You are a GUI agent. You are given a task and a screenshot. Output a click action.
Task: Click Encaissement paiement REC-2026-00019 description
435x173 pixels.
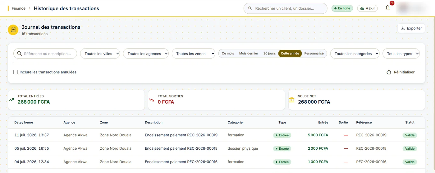pos(181,135)
